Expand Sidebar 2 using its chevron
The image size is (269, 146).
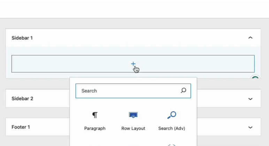pos(250,99)
